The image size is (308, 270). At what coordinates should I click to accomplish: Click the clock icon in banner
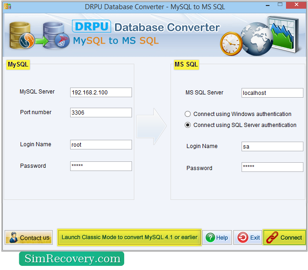231,44
